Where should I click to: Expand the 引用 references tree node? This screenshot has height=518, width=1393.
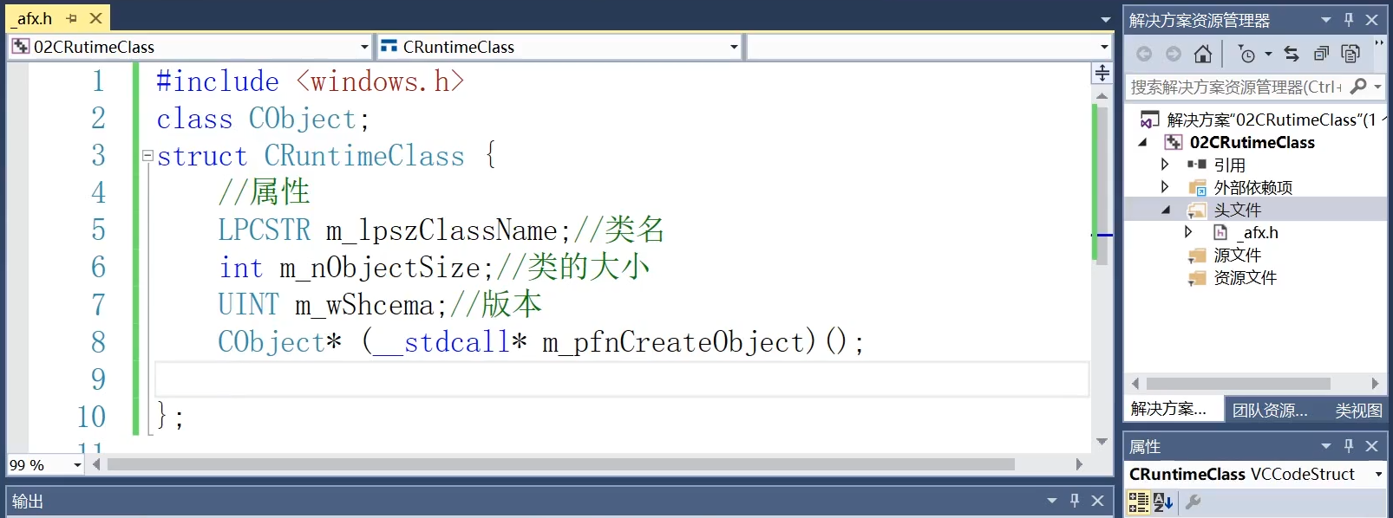[x=1165, y=165]
